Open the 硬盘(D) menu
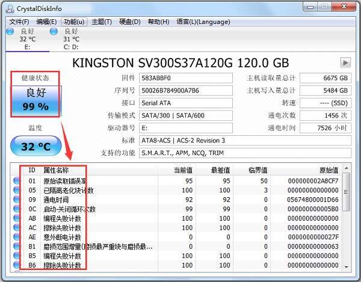Image resolution: width=361 pixels, height=282 pixels. pos(129,22)
